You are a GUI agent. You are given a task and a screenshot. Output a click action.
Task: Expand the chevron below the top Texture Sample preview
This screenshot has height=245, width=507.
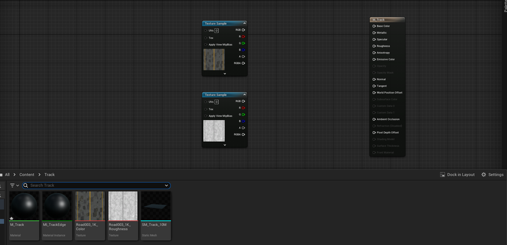[x=225, y=74]
